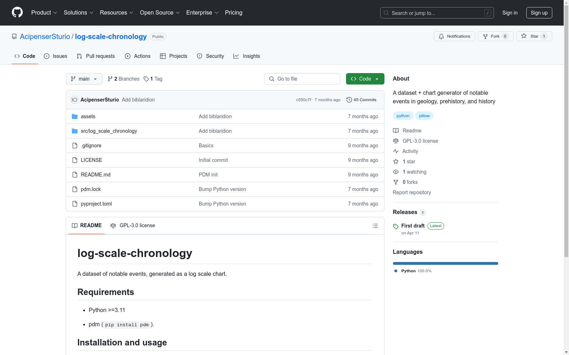Star the repository
Viewport: 569px width, 355px height.
coord(534,36)
